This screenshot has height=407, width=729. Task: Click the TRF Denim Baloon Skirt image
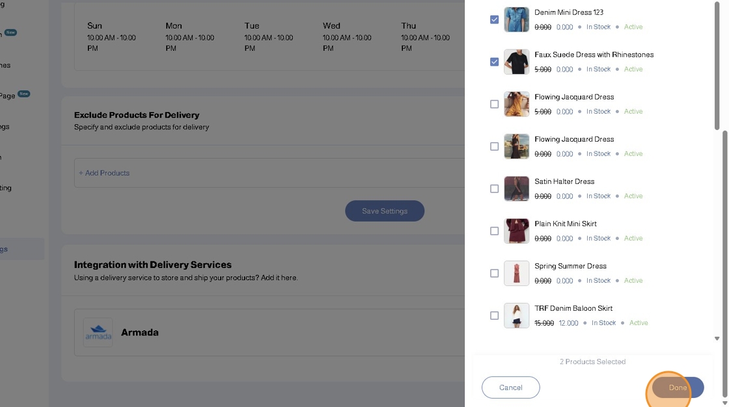(516, 315)
